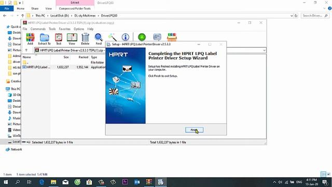The image size is (332, 187).
Task: Refresh Explorer folder view
Action: (x=296, y=16)
